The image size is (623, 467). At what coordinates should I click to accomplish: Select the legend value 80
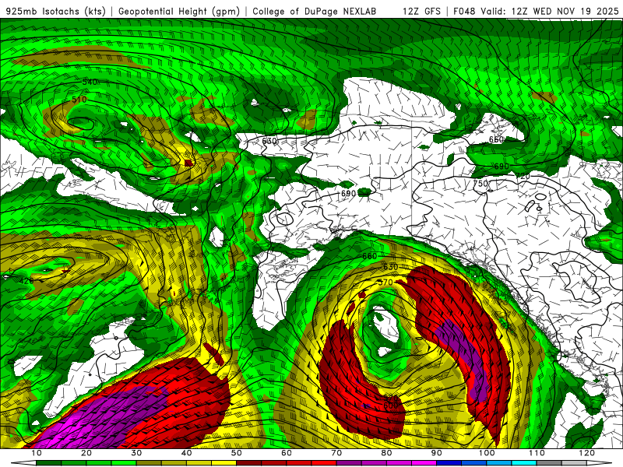(x=386, y=453)
